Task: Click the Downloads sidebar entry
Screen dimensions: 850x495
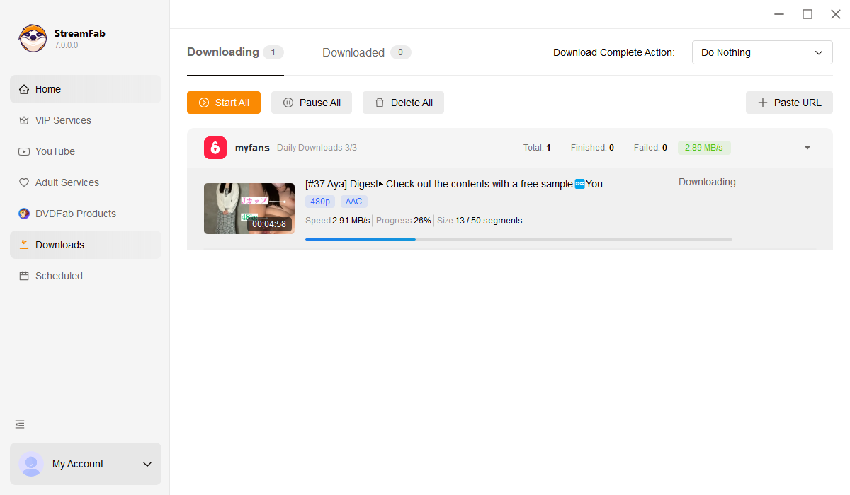Action: pos(61,245)
